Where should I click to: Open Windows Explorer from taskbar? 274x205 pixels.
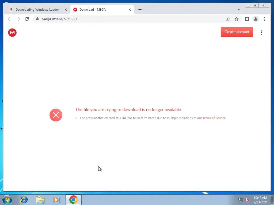(x=40, y=200)
